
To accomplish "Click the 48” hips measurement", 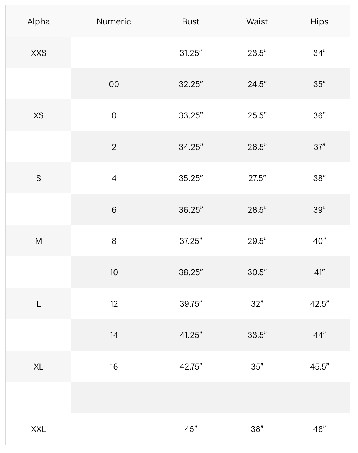I will click(319, 429).
